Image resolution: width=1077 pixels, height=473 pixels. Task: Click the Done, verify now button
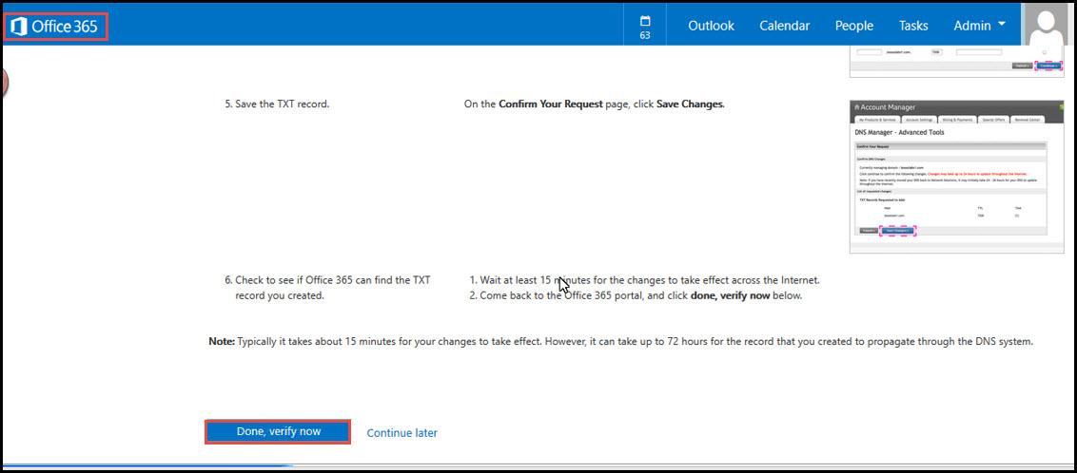pyautogui.click(x=278, y=432)
